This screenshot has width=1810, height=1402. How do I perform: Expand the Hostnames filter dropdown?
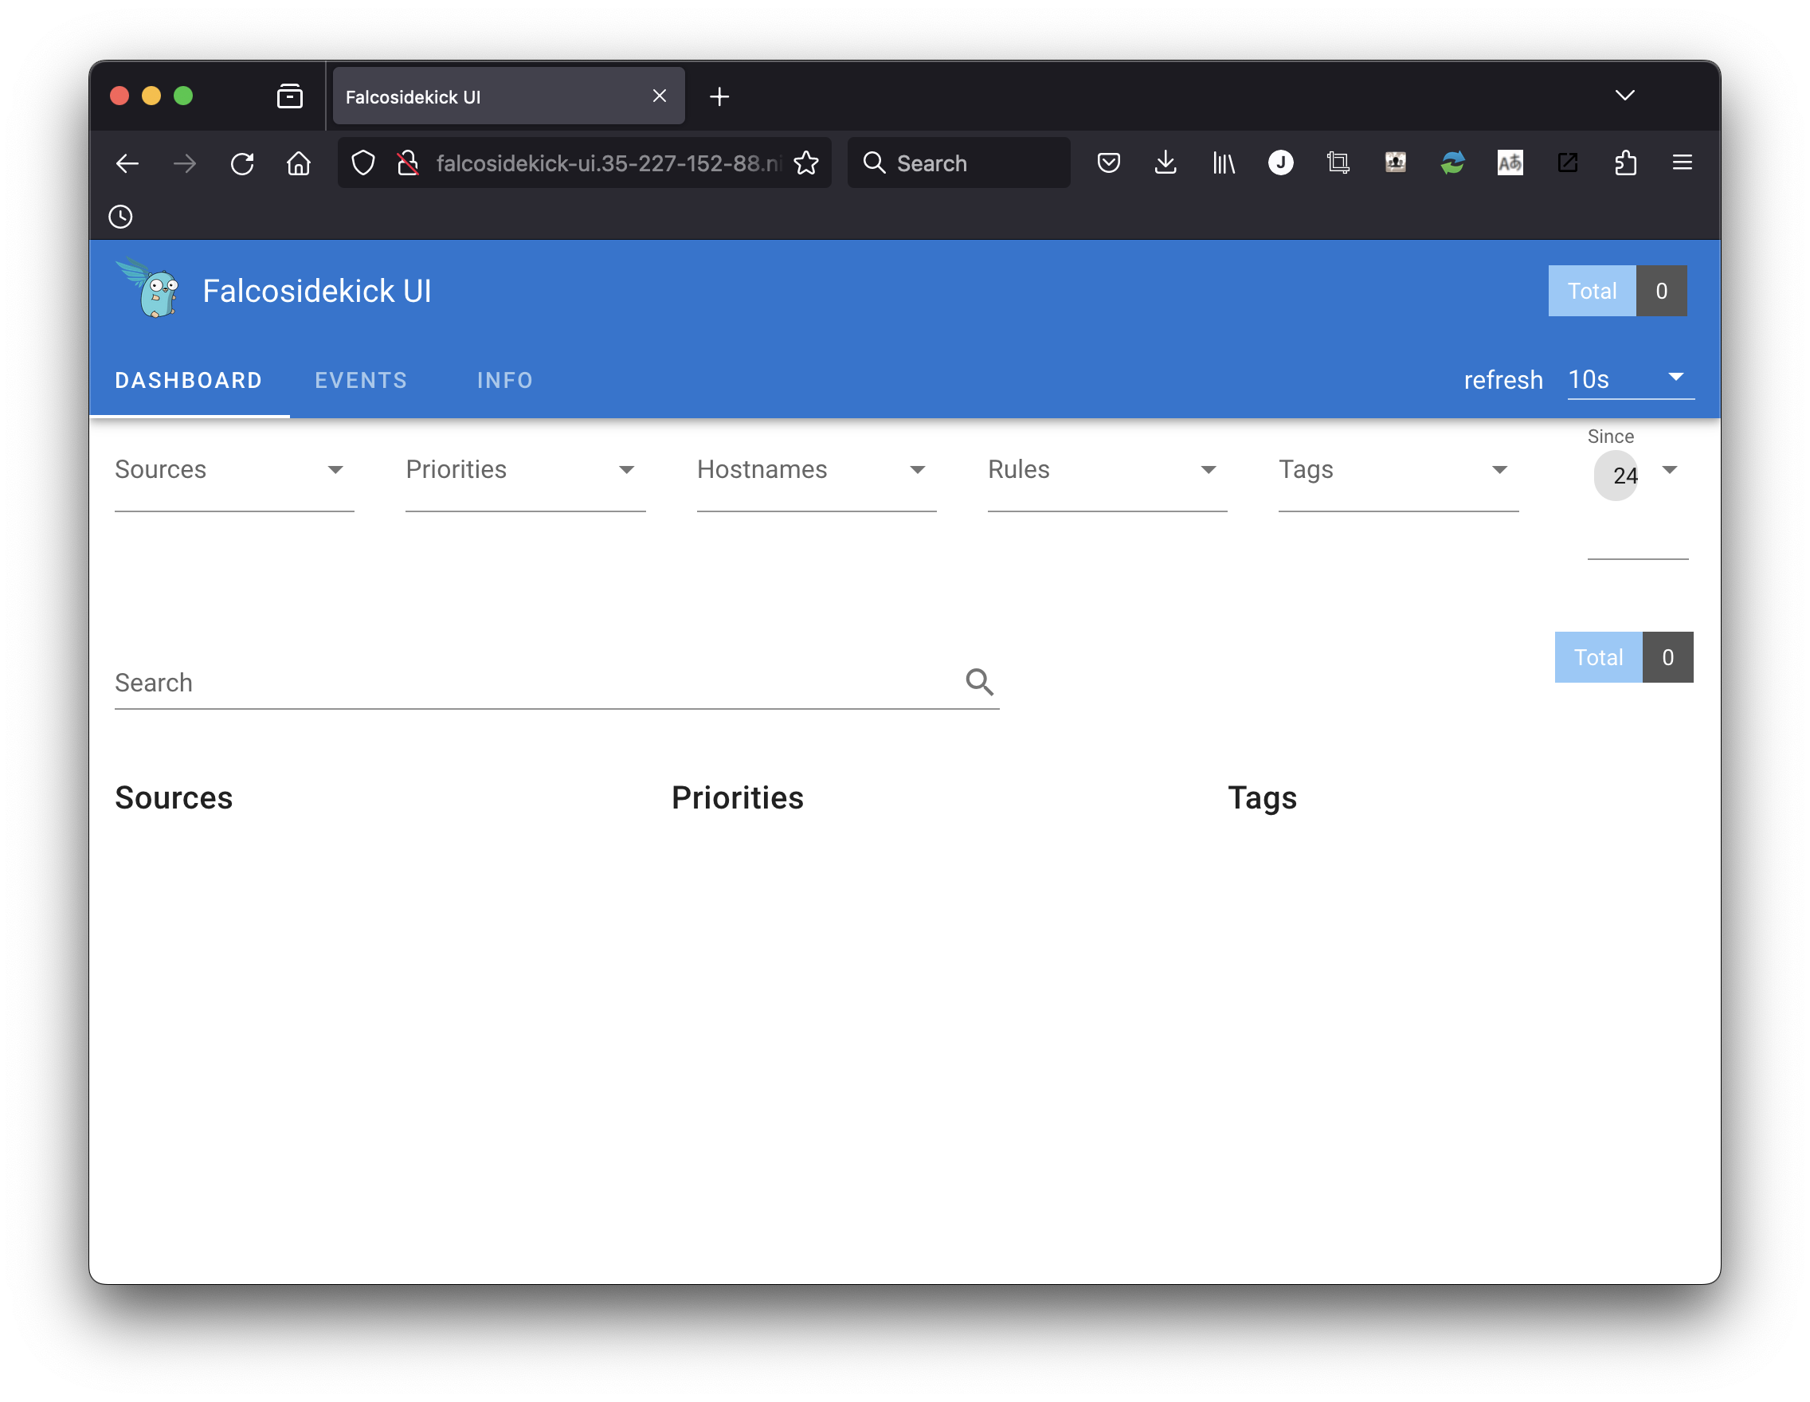(x=817, y=471)
